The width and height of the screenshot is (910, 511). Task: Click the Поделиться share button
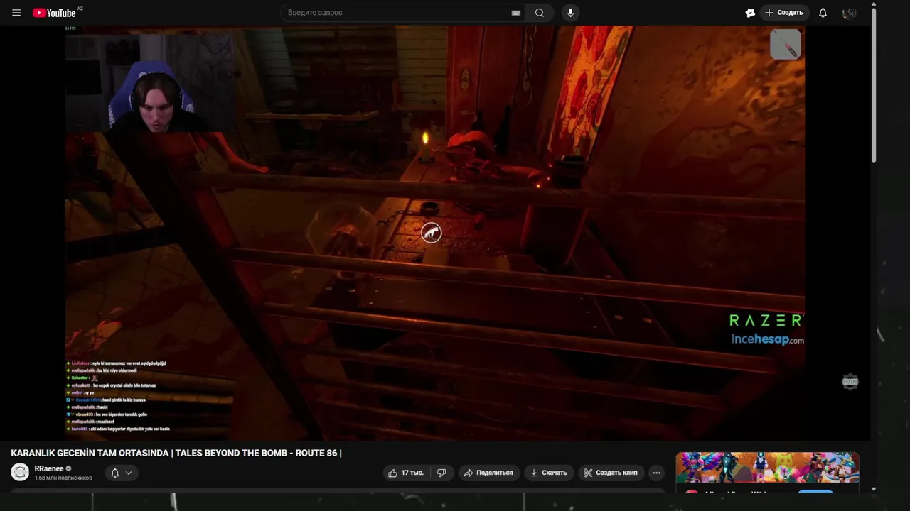pos(488,473)
